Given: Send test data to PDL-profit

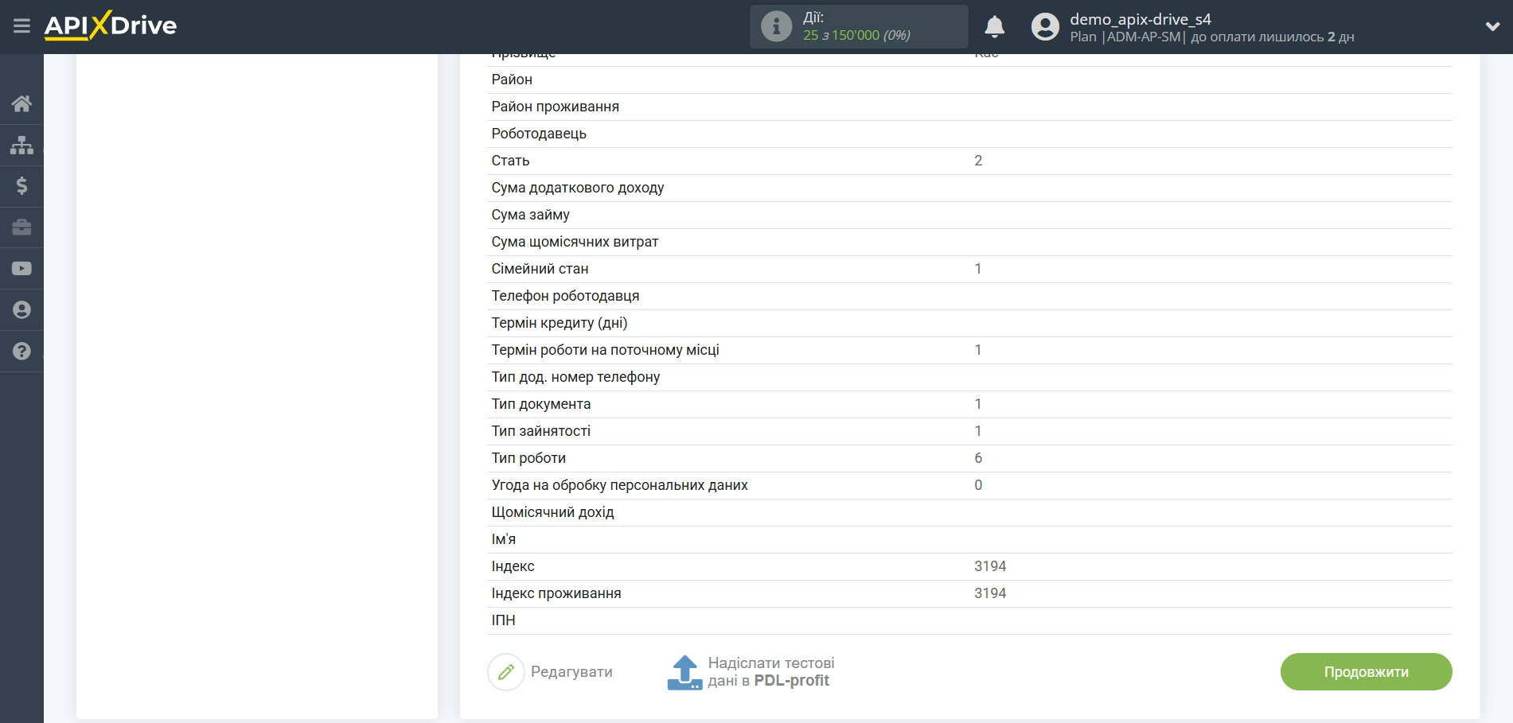Looking at the screenshot, I should [x=751, y=672].
